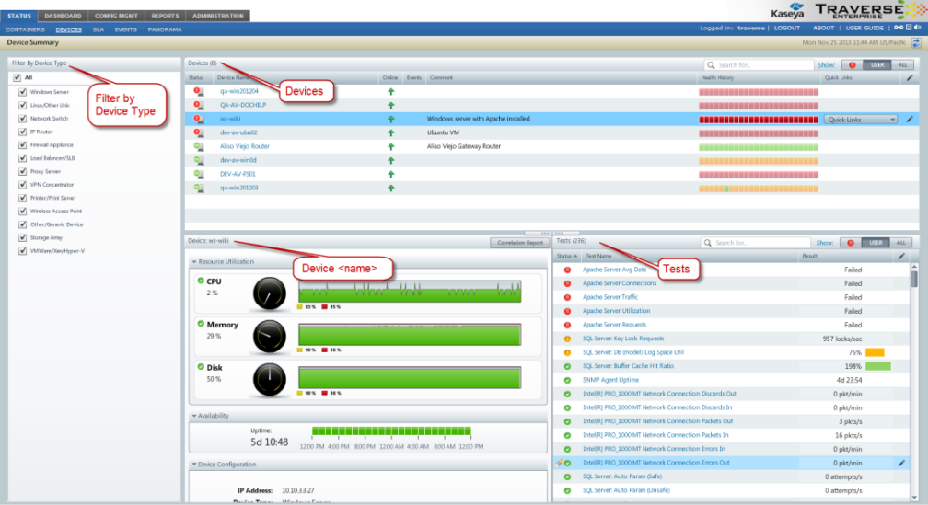Edit the ws-wiki device with pencil icon
Image resolution: width=928 pixels, height=505 pixels.
pos(910,119)
